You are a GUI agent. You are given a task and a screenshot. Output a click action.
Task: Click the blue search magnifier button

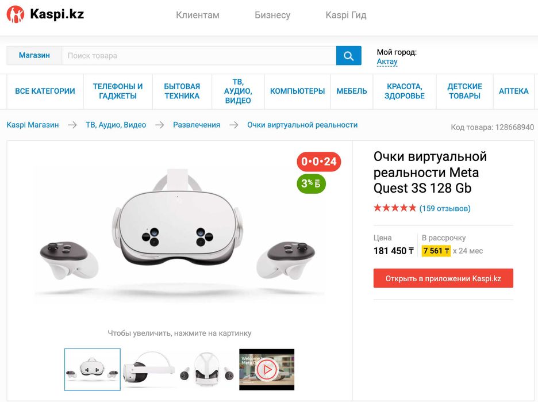[348, 56]
